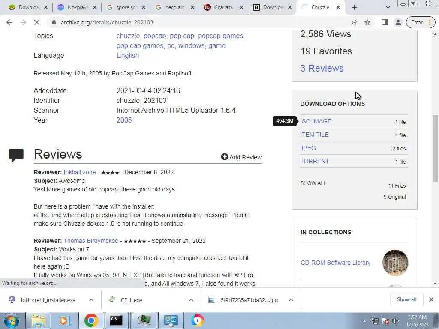Expand CELL.exe download options
This screenshot has height=329, width=439.
pyautogui.click(x=191, y=300)
